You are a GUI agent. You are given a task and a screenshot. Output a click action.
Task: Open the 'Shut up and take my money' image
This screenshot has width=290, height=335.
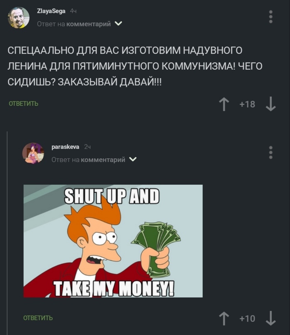tap(113, 241)
